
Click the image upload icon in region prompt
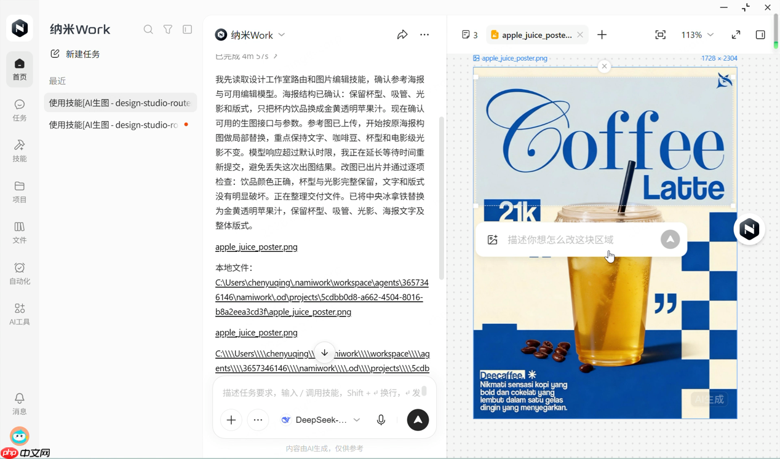pyautogui.click(x=493, y=240)
